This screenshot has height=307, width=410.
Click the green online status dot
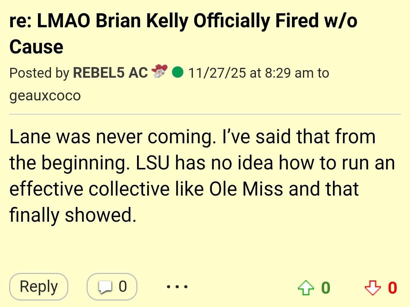pyautogui.click(x=177, y=72)
